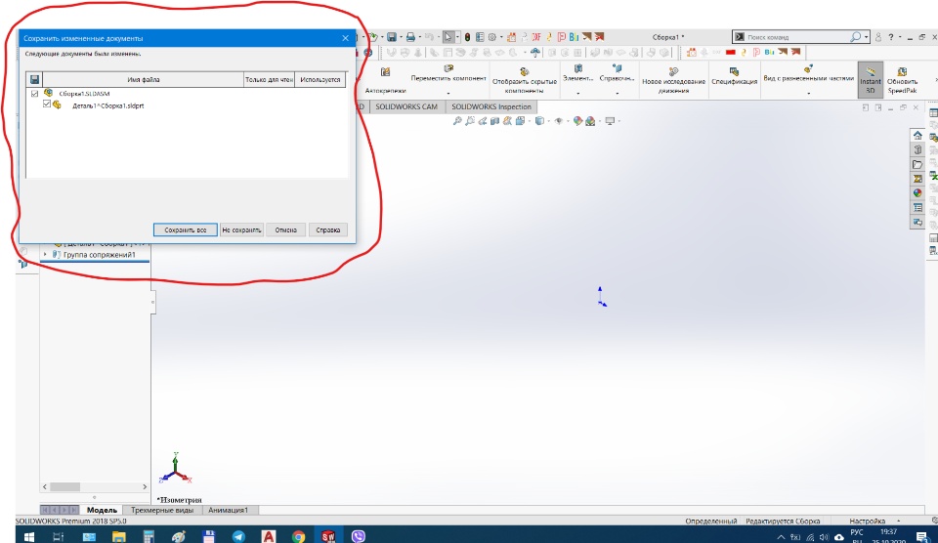Click the Новое исследование движения tool
This screenshot has width=938, height=543.
[x=673, y=81]
